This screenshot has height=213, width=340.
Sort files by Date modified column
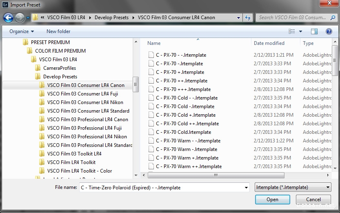pyautogui.click(x=269, y=43)
